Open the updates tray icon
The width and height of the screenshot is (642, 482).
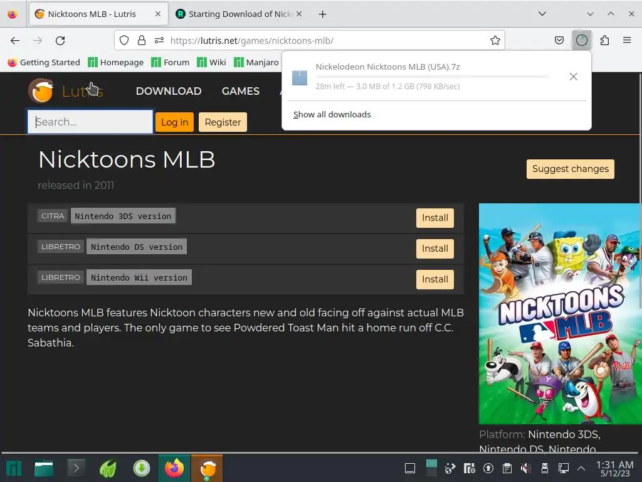click(x=488, y=468)
